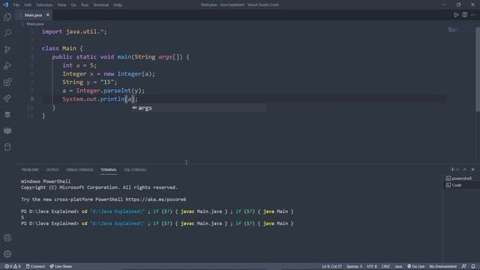Select No Environment in status bar

tap(443, 266)
